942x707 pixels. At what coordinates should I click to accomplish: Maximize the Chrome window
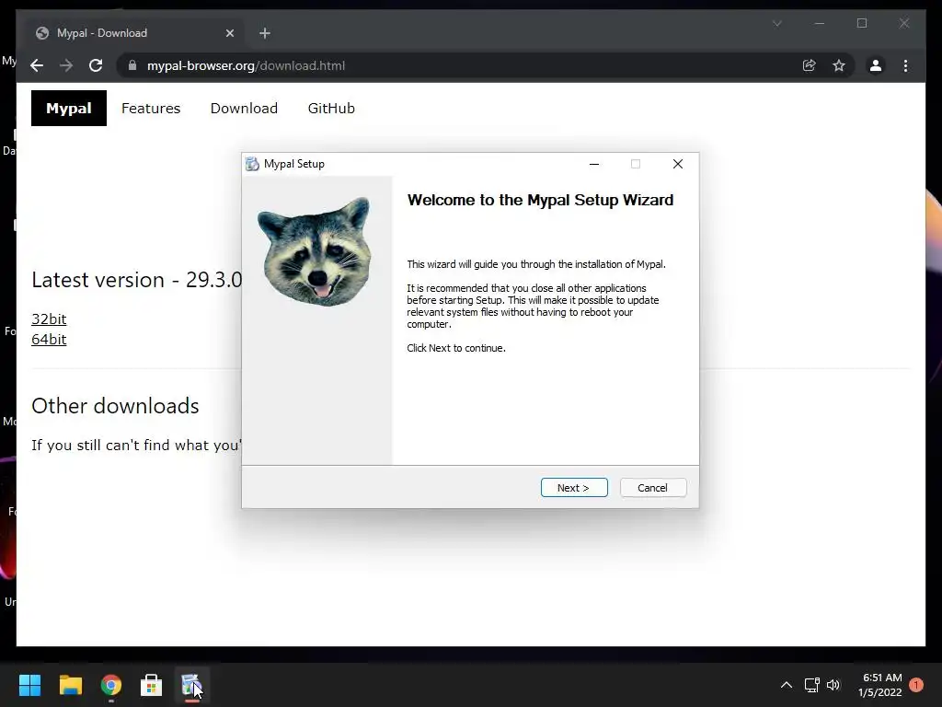click(862, 23)
